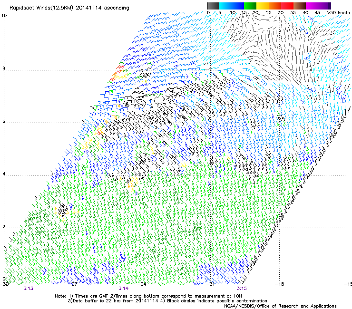352x309 pixels.
Task: Click the yellow 20-25 knots legend segment
Action: [x=263, y=6]
